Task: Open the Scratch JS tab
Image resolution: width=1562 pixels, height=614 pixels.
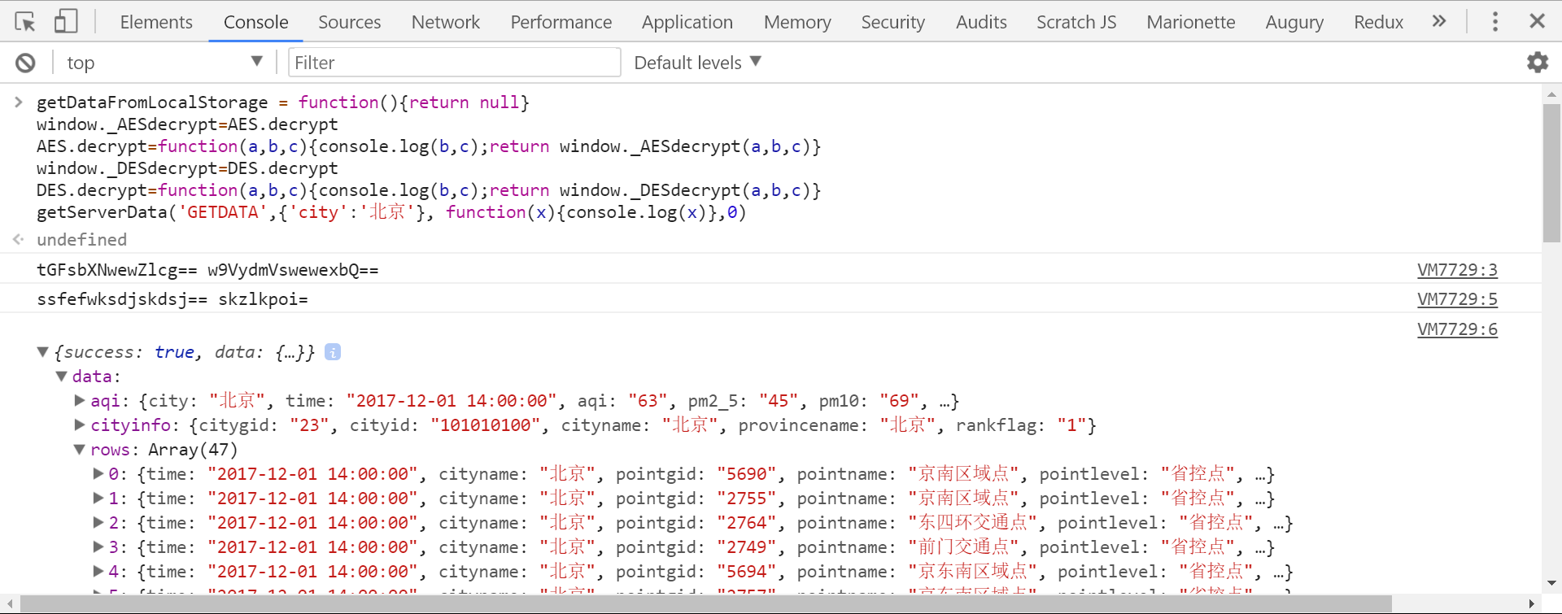Action: click(x=1076, y=22)
